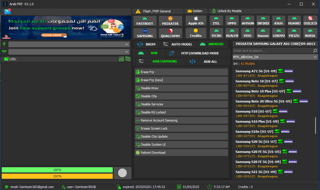This screenshot has width=320, height=190.
Task: Select ITEL unlock models
Action: [216, 21]
